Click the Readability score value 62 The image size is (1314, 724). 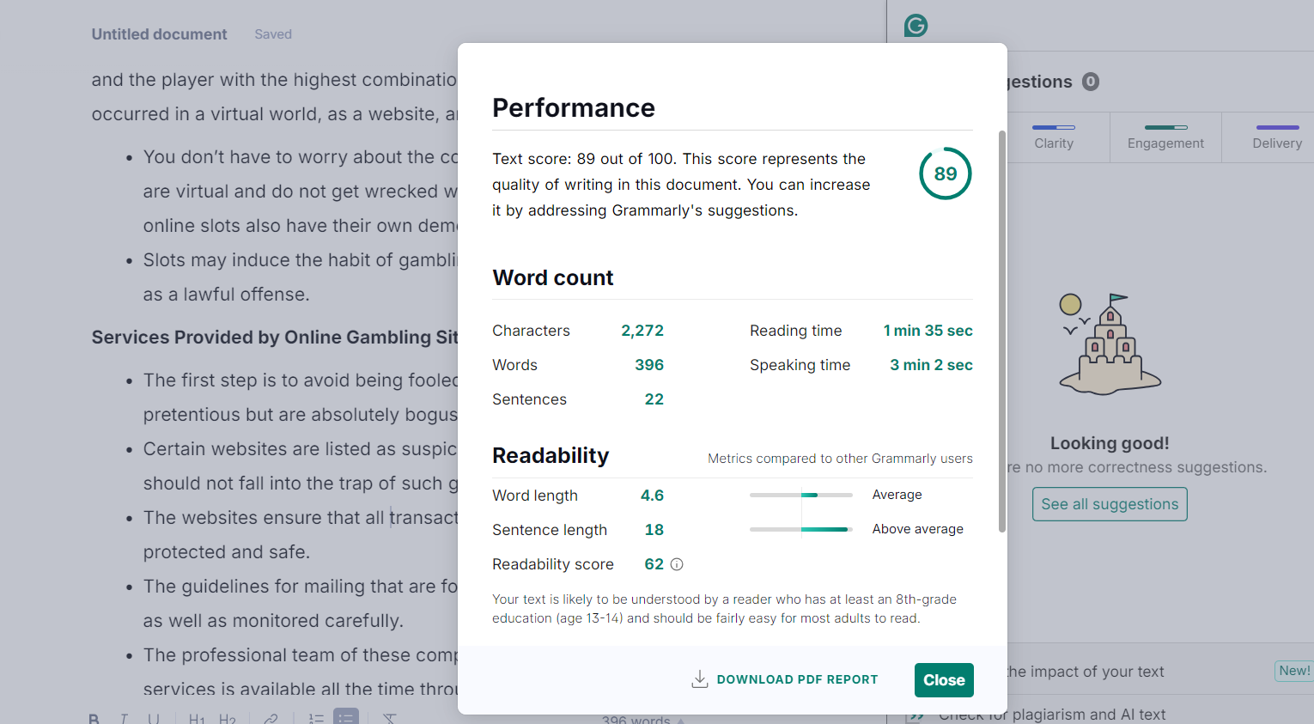point(654,564)
